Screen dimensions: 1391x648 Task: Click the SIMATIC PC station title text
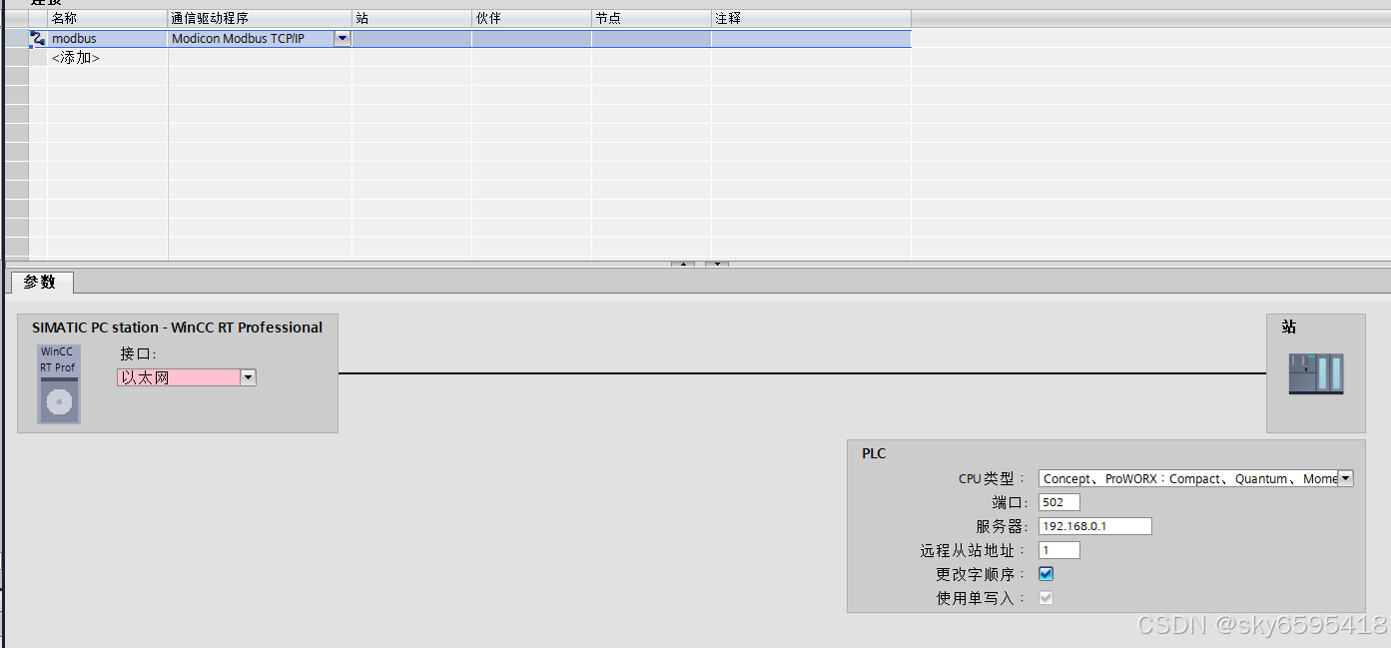177,327
